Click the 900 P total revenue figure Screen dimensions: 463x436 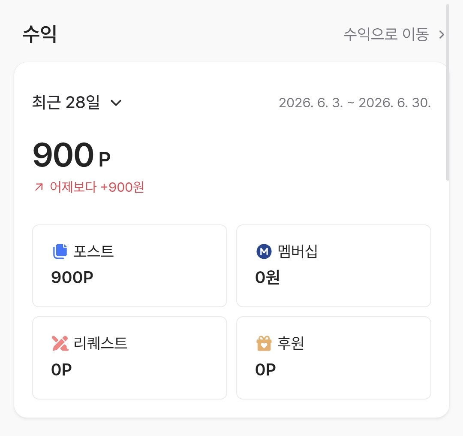pyautogui.click(x=72, y=155)
